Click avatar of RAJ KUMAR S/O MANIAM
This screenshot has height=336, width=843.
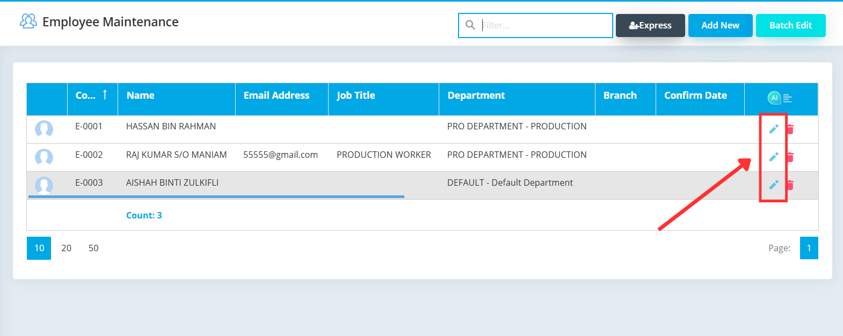click(44, 157)
